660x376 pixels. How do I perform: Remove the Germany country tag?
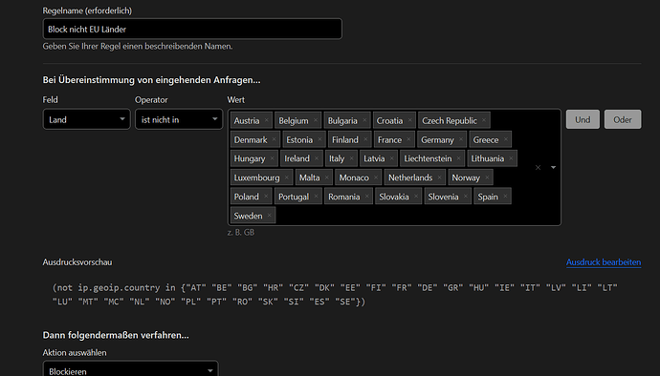461,139
